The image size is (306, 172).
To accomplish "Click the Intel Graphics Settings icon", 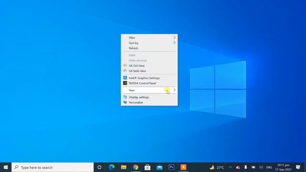I will [x=125, y=78].
